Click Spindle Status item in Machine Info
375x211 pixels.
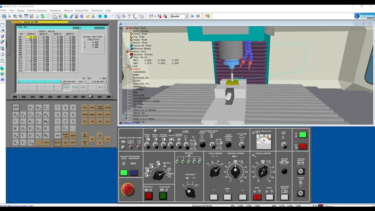pos(143,55)
